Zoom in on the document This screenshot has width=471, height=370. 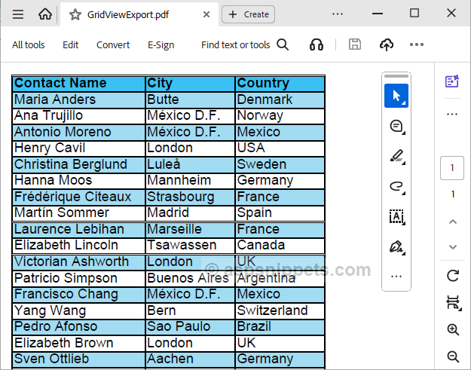pos(453,330)
